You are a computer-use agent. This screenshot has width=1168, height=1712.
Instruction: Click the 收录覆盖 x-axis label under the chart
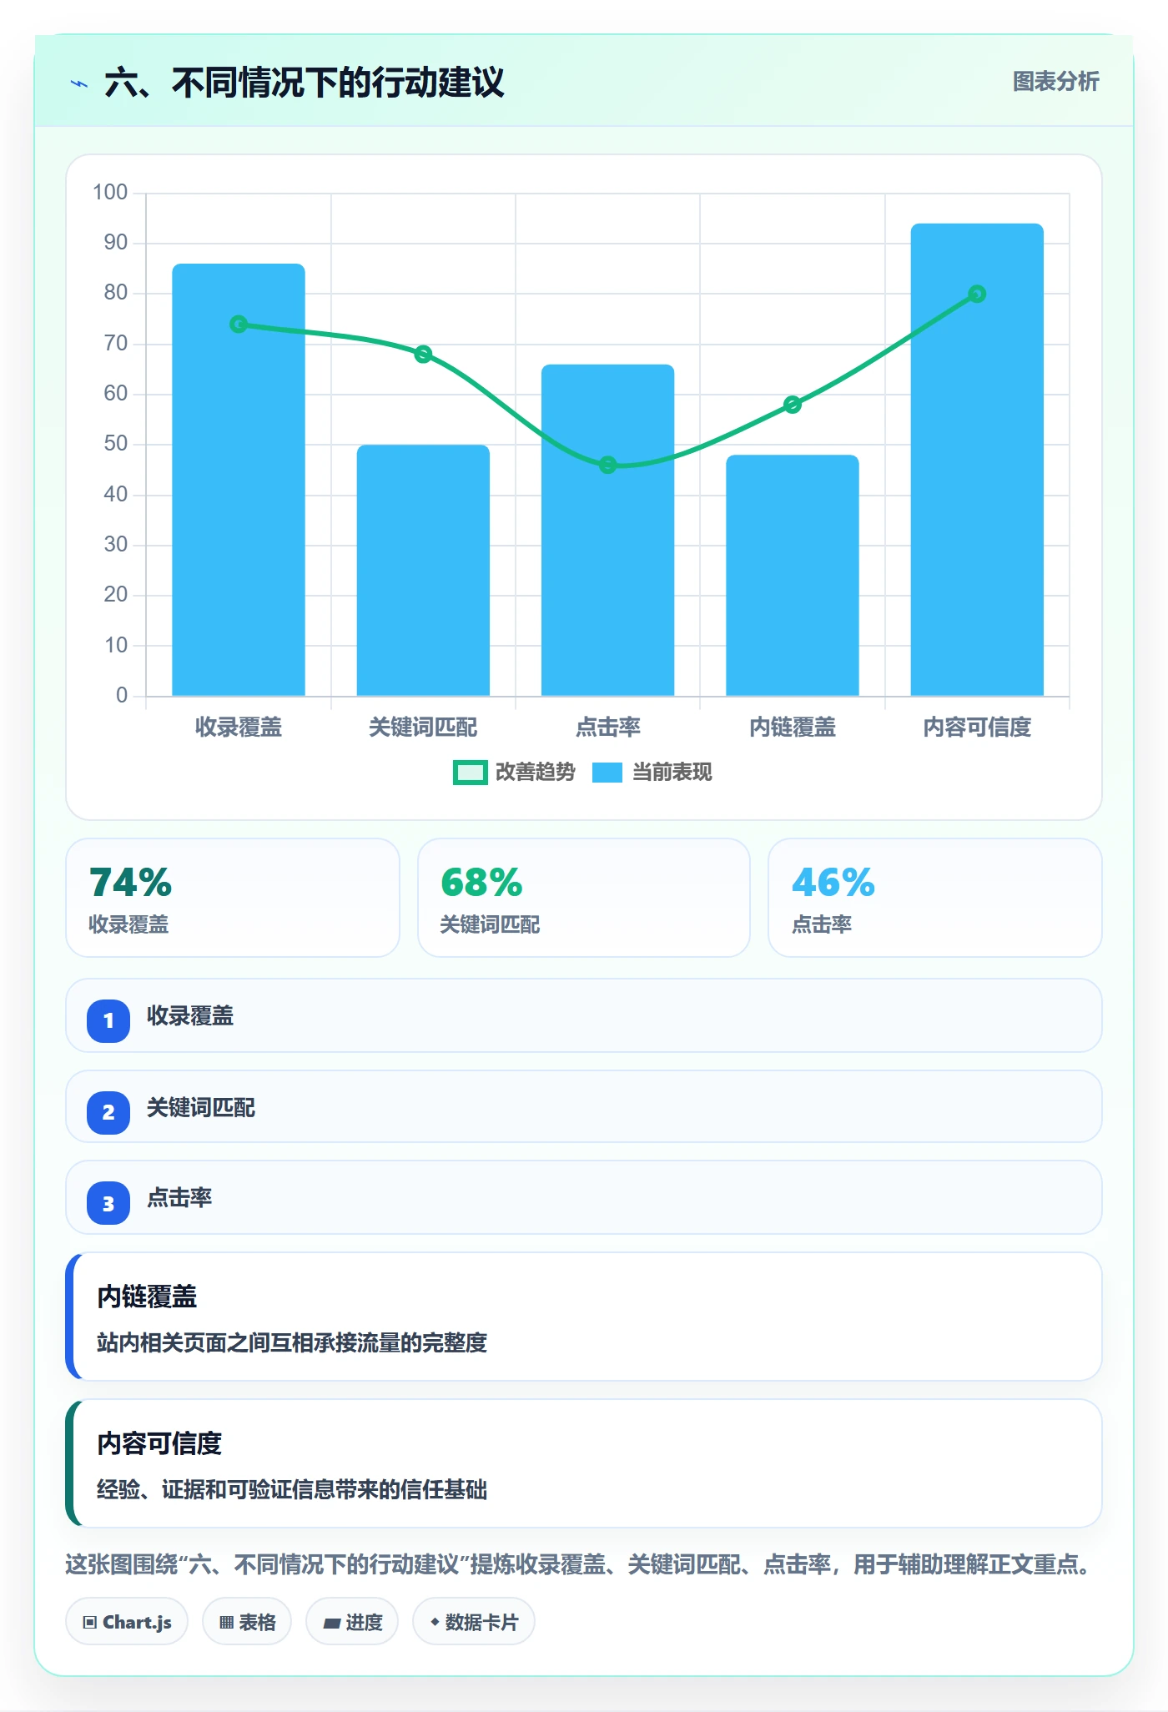tap(239, 728)
